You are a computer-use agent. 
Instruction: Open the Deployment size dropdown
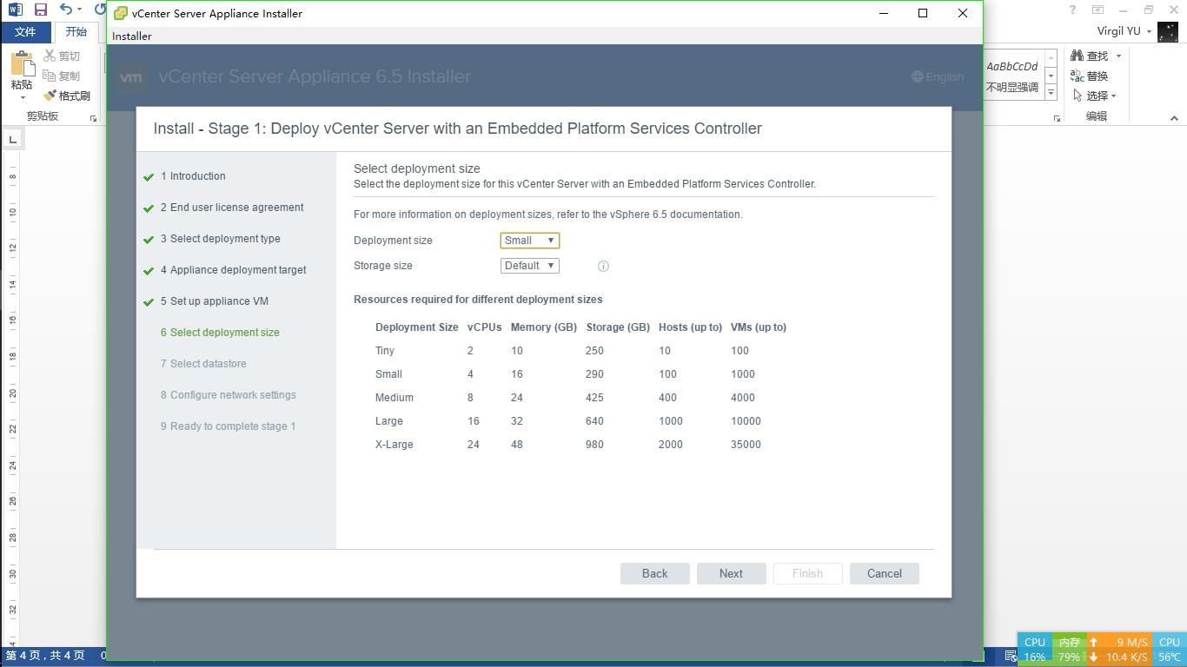530,241
